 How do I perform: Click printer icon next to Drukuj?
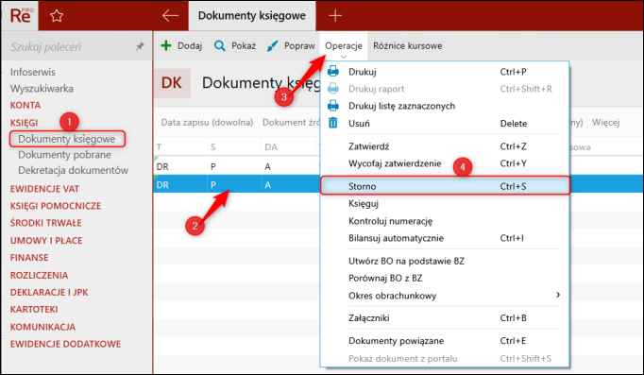333,71
